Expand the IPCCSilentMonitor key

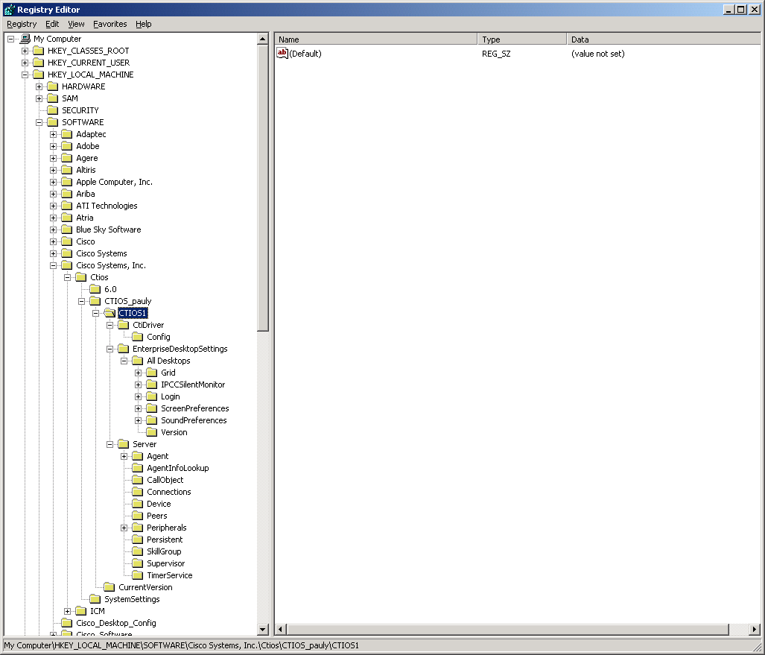(138, 385)
